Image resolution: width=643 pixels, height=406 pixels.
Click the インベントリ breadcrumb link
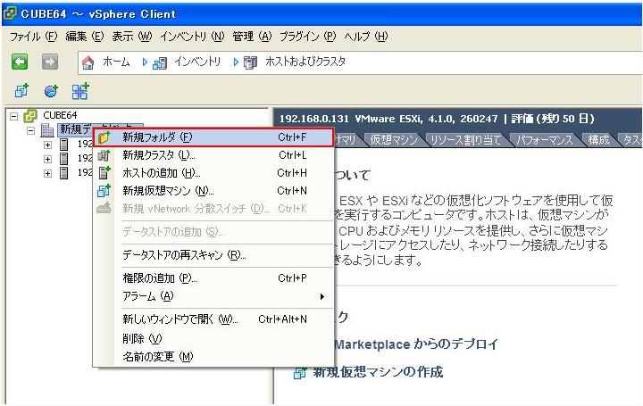197,62
